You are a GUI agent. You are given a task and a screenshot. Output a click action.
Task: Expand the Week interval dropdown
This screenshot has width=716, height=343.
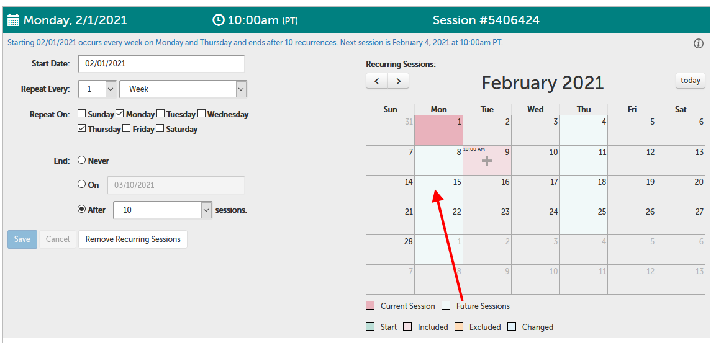(x=241, y=89)
